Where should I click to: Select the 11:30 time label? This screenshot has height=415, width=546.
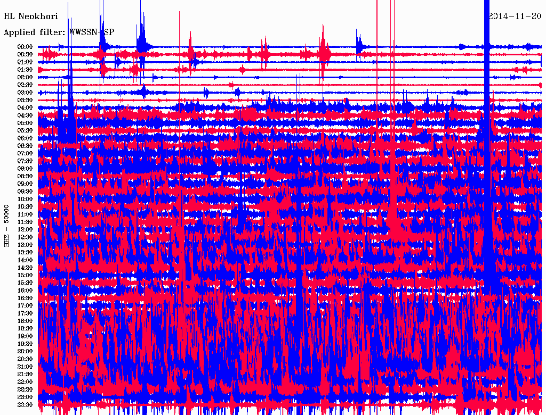(25, 222)
